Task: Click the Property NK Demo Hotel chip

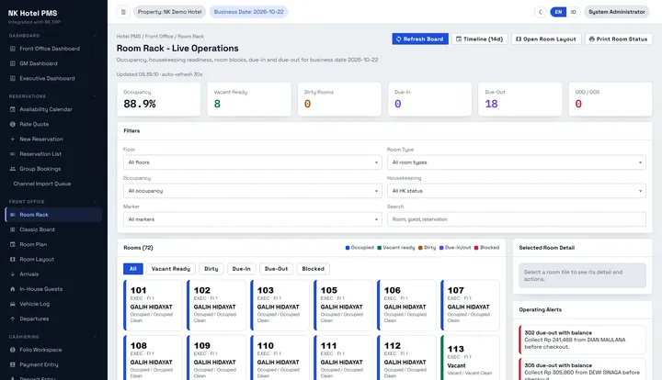Action: [170, 12]
